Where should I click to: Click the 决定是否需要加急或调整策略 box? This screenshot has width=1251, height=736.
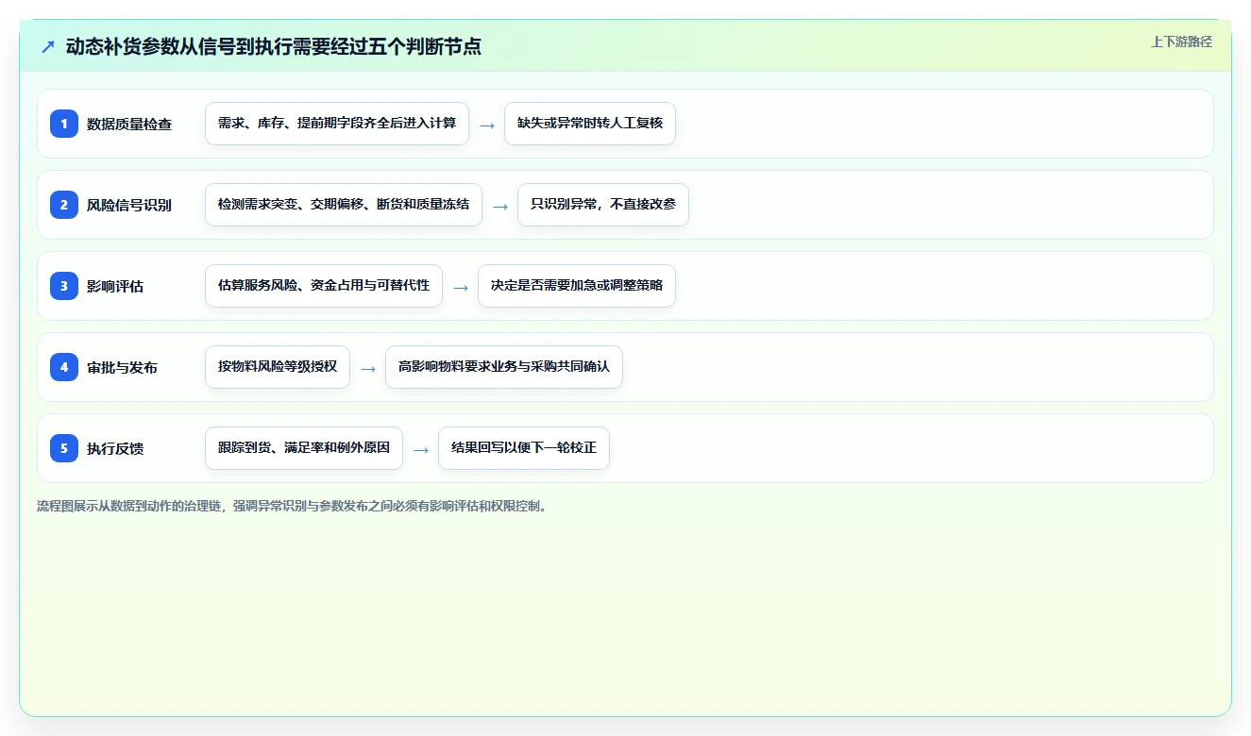tap(577, 286)
